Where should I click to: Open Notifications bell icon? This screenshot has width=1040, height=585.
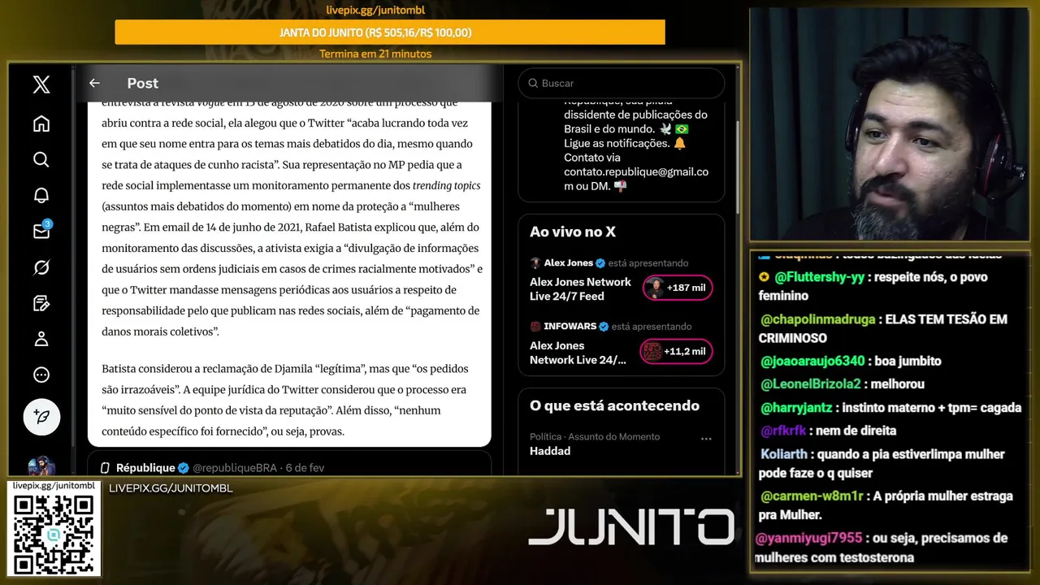[x=41, y=195]
